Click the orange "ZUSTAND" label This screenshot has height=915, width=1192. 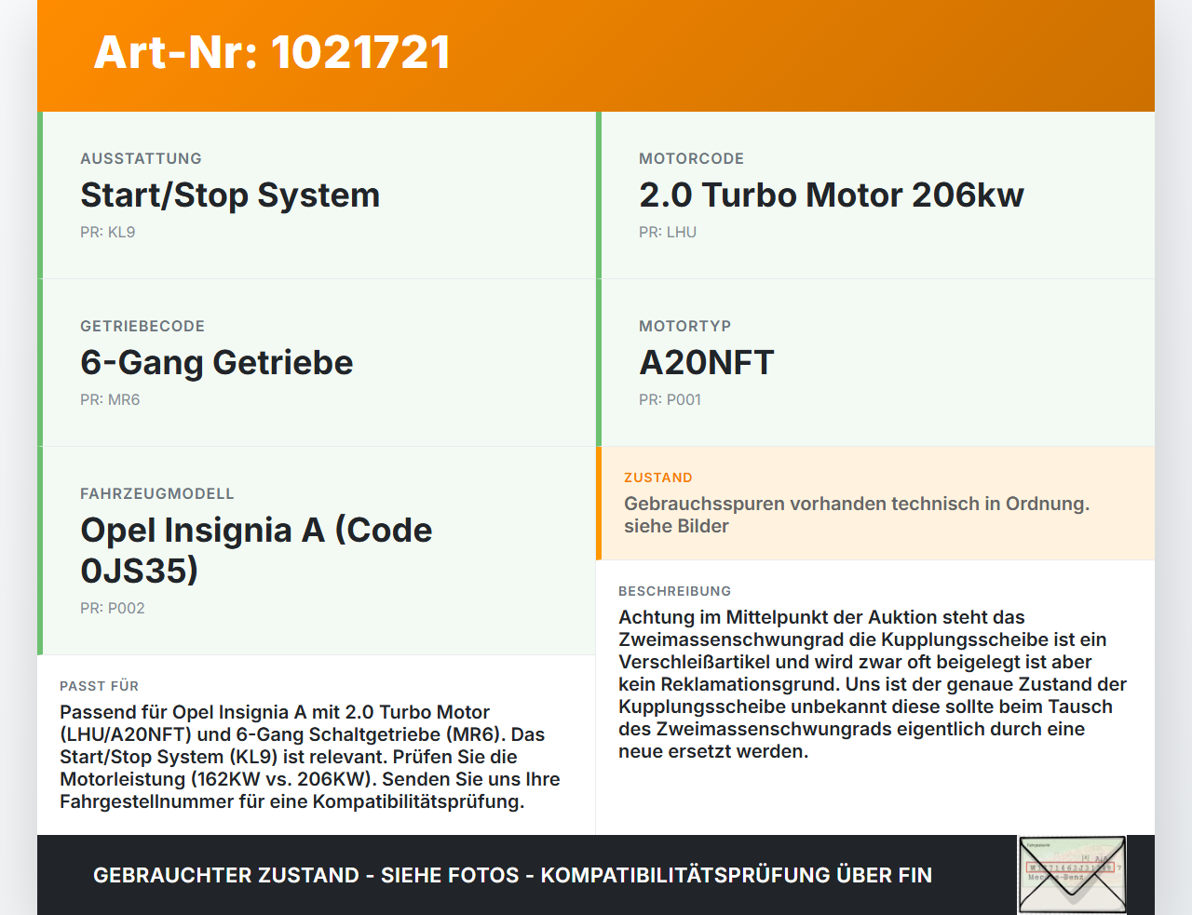pyautogui.click(x=658, y=478)
